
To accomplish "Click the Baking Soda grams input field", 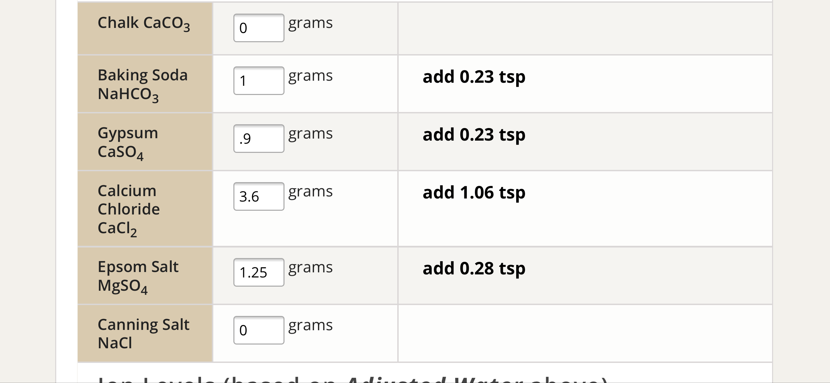I will click(259, 81).
